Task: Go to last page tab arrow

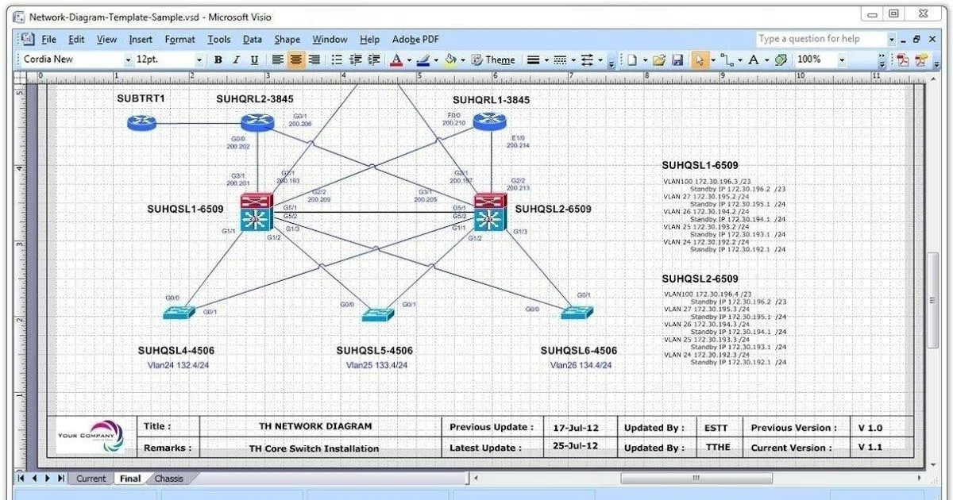Action: click(x=60, y=479)
